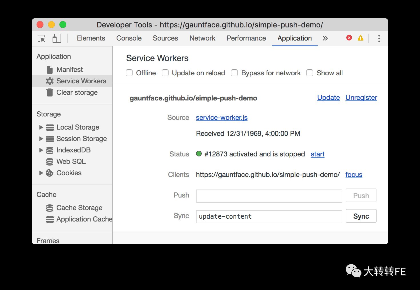Expand the Local Storage tree

(41, 127)
